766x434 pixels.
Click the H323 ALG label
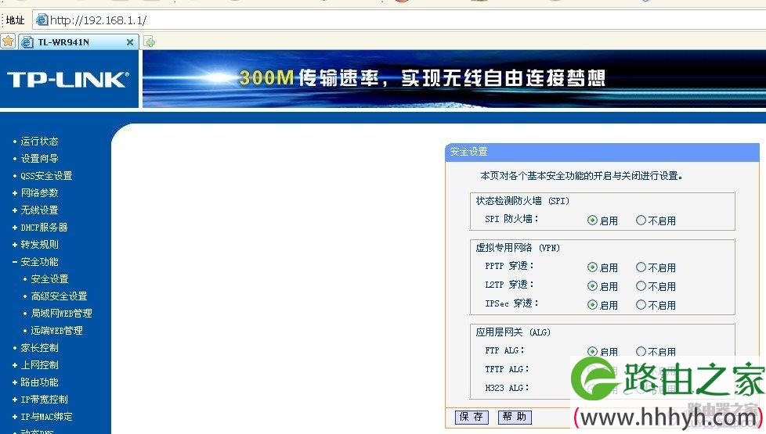507,388
